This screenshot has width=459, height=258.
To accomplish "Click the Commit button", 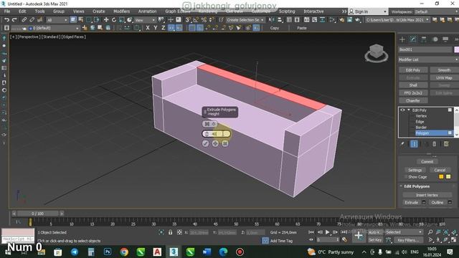I will [427, 162].
